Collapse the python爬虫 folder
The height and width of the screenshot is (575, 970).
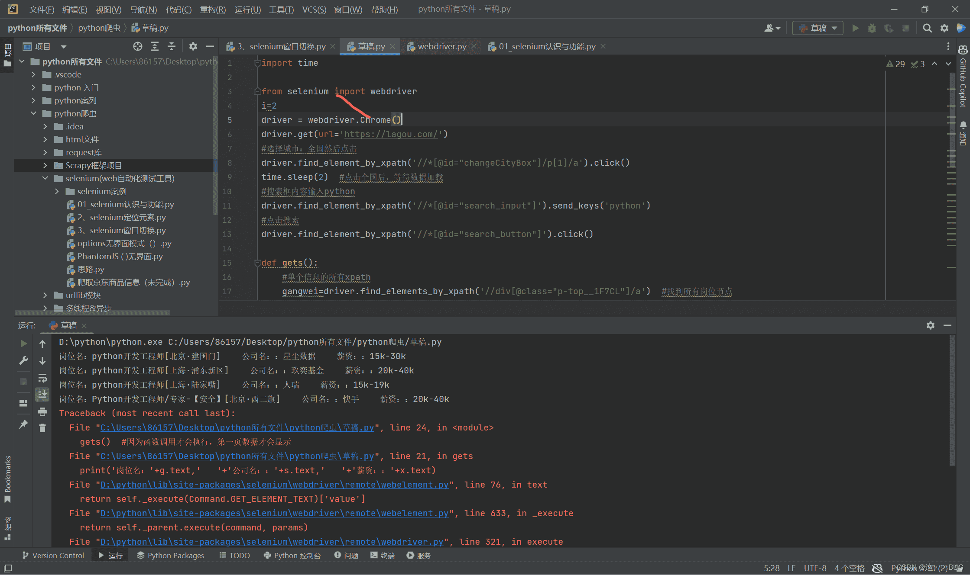(34, 113)
